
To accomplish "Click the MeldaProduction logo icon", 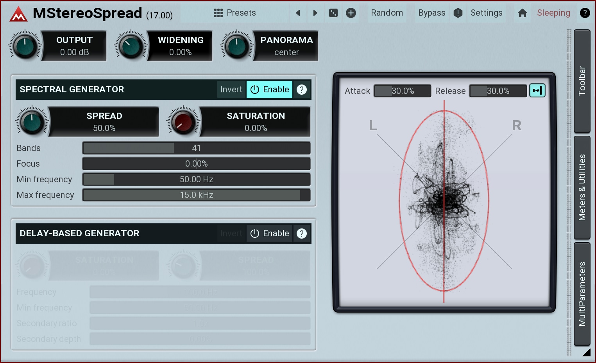I will pyautogui.click(x=18, y=14).
